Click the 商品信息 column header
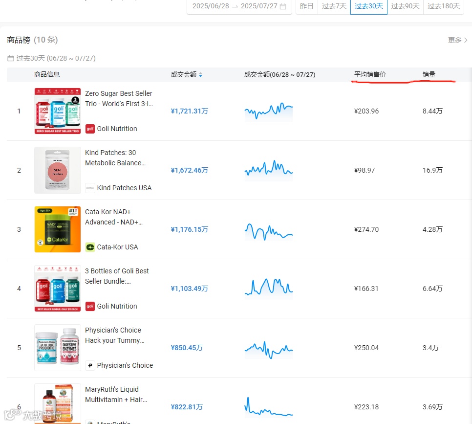 [46, 74]
